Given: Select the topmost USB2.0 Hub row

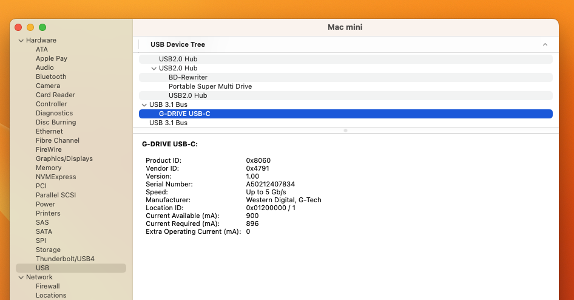Looking at the screenshot, I should click(346, 59).
